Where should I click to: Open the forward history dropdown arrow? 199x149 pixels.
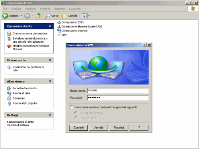33,16
